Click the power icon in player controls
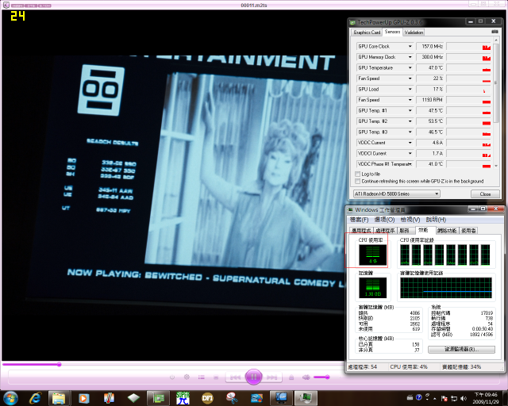 (x=172, y=377)
